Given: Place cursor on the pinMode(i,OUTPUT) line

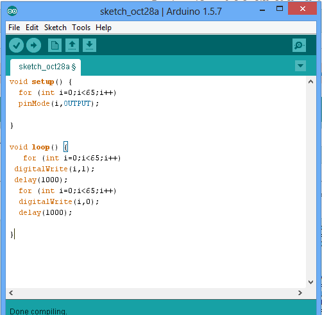Looking at the screenshot, I should (x=58, y=104).
